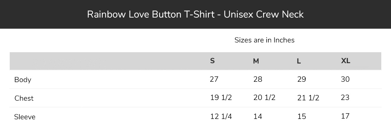This screenshot has width=391, height=140.
Task: Click the Sleeve row label
Action: pos(25,117)
